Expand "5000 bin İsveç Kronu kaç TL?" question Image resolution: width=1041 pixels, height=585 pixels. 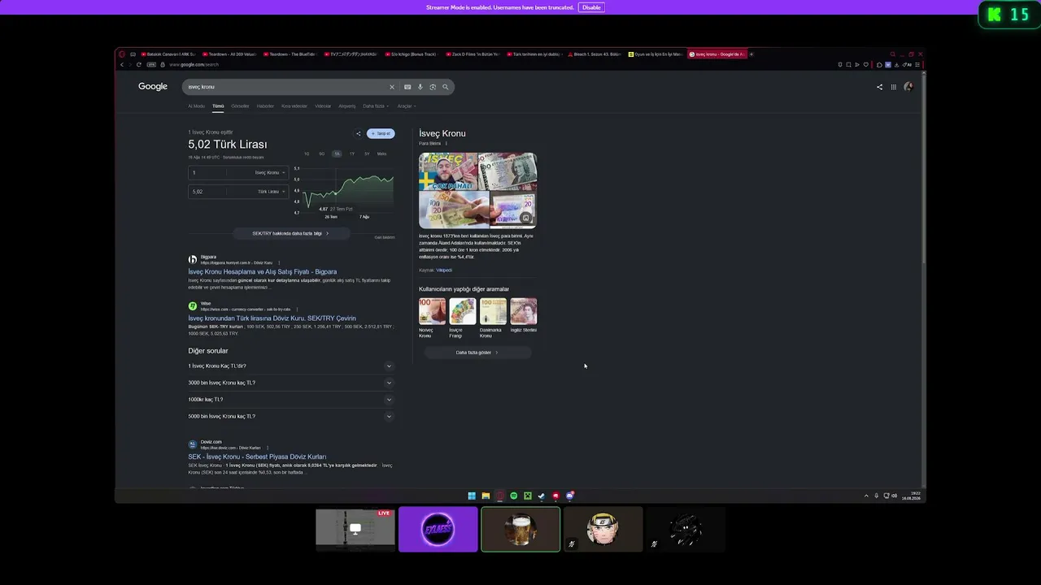click(290, 417)
